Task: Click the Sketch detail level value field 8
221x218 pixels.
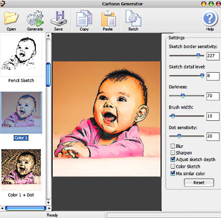Action: [213, 76]
